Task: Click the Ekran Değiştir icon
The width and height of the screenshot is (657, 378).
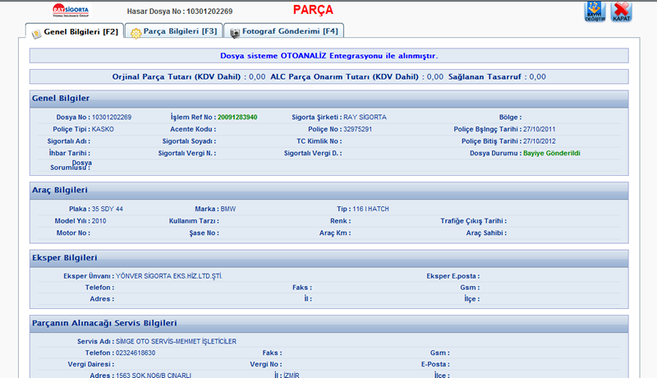Action: [594, 12]
